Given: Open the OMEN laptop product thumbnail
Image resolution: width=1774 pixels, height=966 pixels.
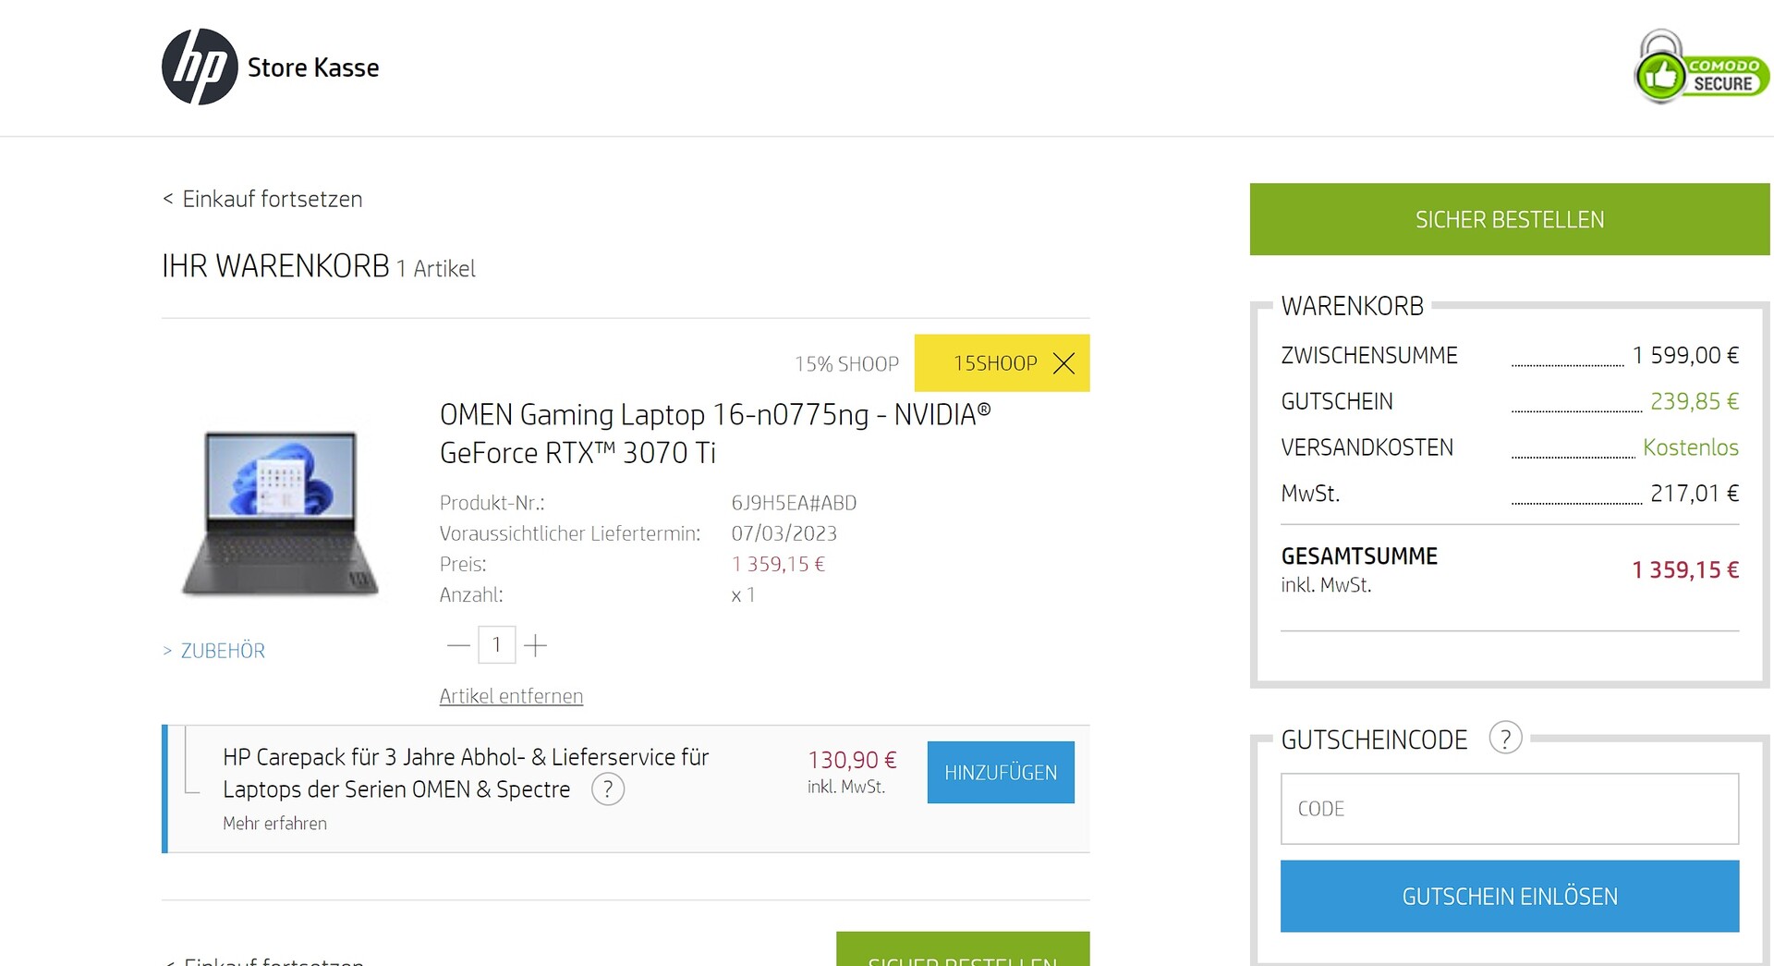Looking at the screenshot, I should point(281,512).
